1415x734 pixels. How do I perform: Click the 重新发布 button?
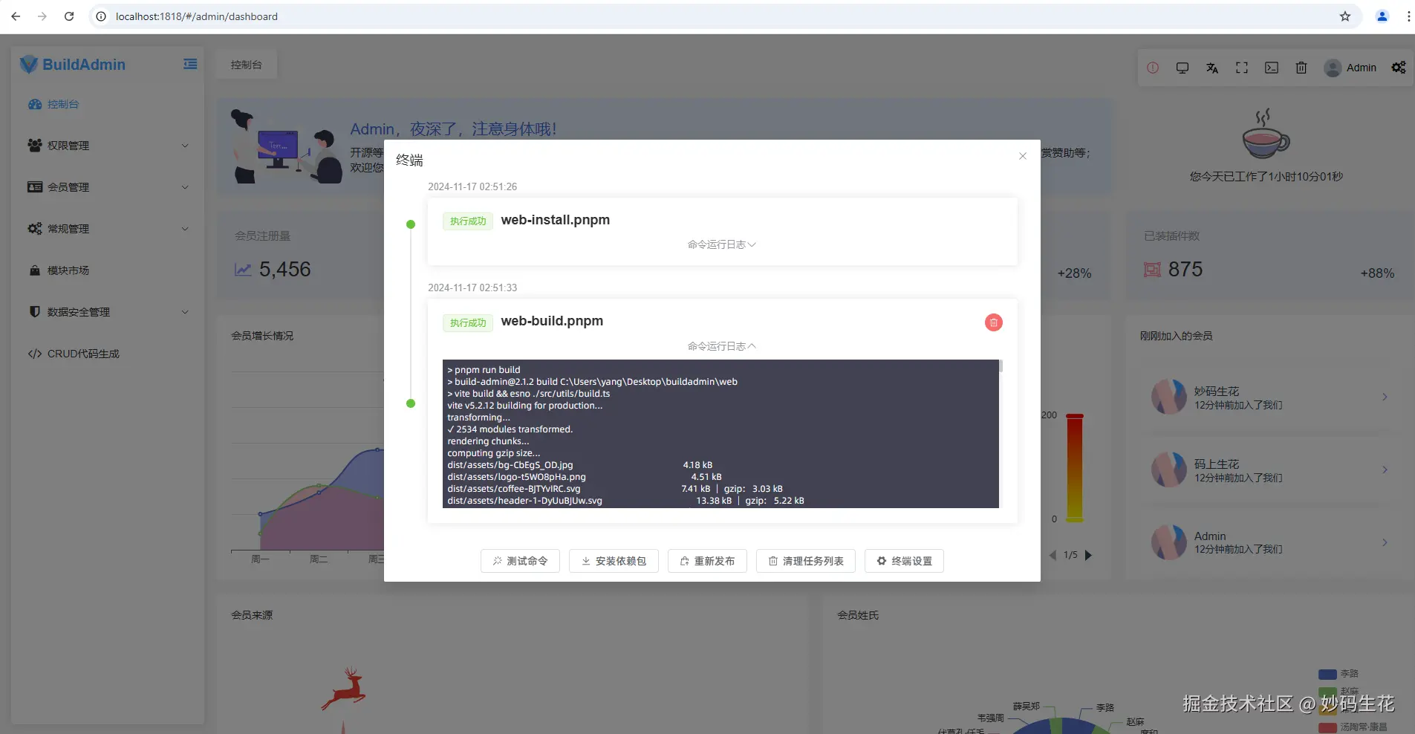pos(707,561)
